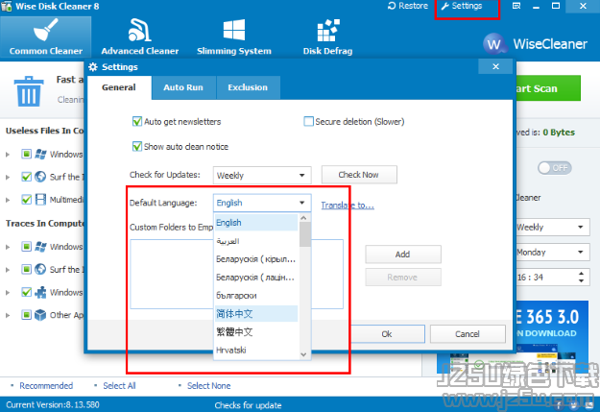Toggle Windows system checkbox under Traces
The image size is (600, 412).
[26, 246]
